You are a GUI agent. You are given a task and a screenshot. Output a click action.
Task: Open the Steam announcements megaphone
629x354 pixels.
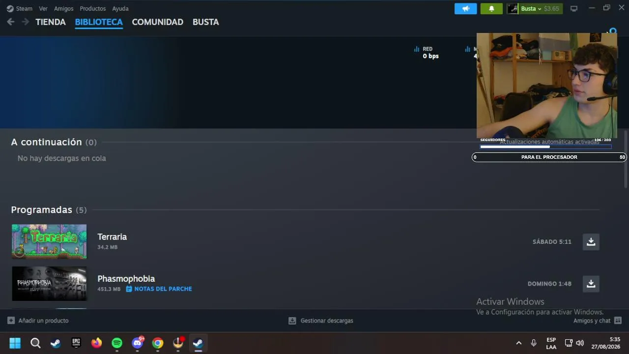tap(466, 8)
